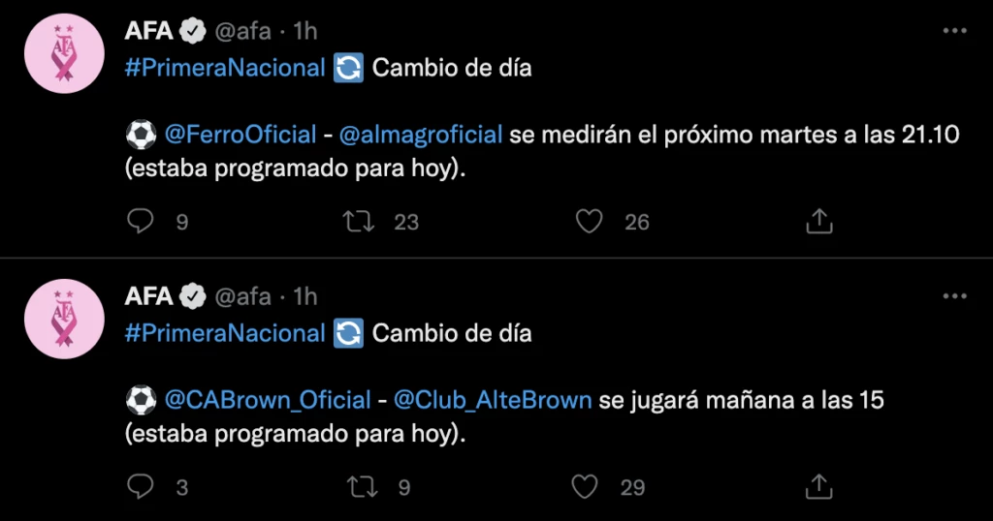
Task: Open more options for the first tweet
Action: point(954,32)
